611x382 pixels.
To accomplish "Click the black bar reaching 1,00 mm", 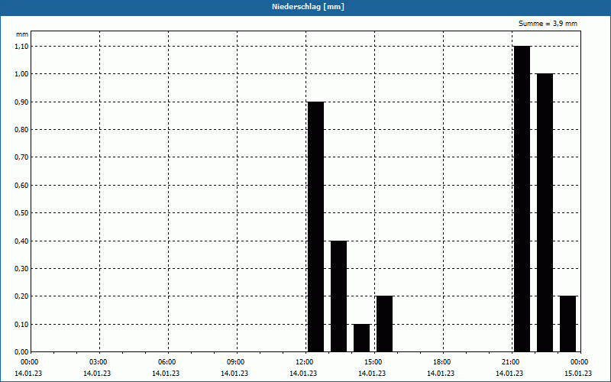I will tap(545, 213).
